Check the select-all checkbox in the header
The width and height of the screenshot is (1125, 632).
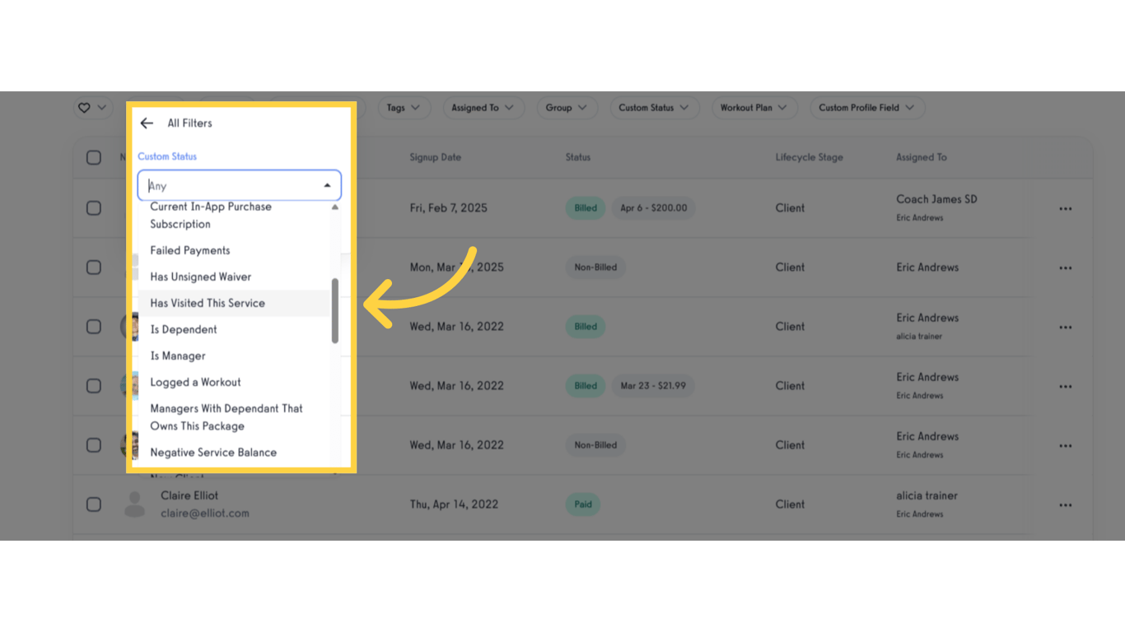pyautogui.click(x=94, y=156)
